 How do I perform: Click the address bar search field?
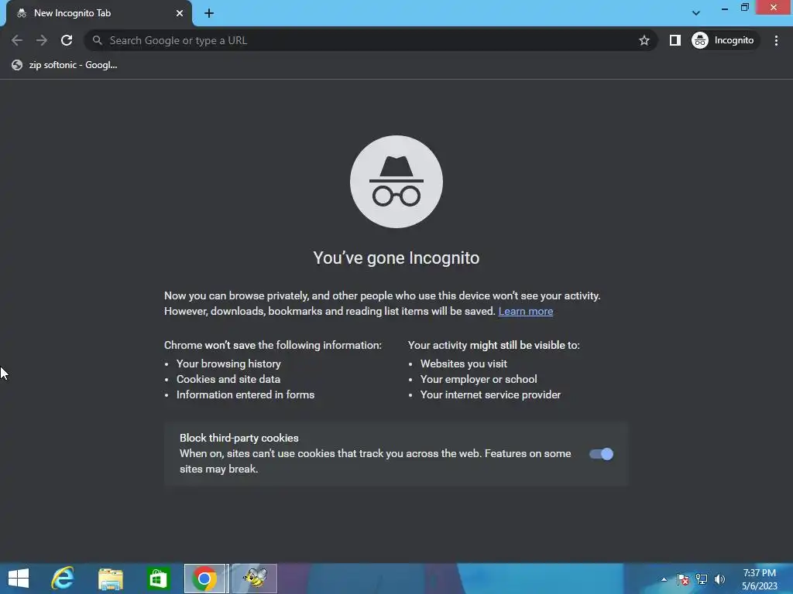[x=370, y=40]
